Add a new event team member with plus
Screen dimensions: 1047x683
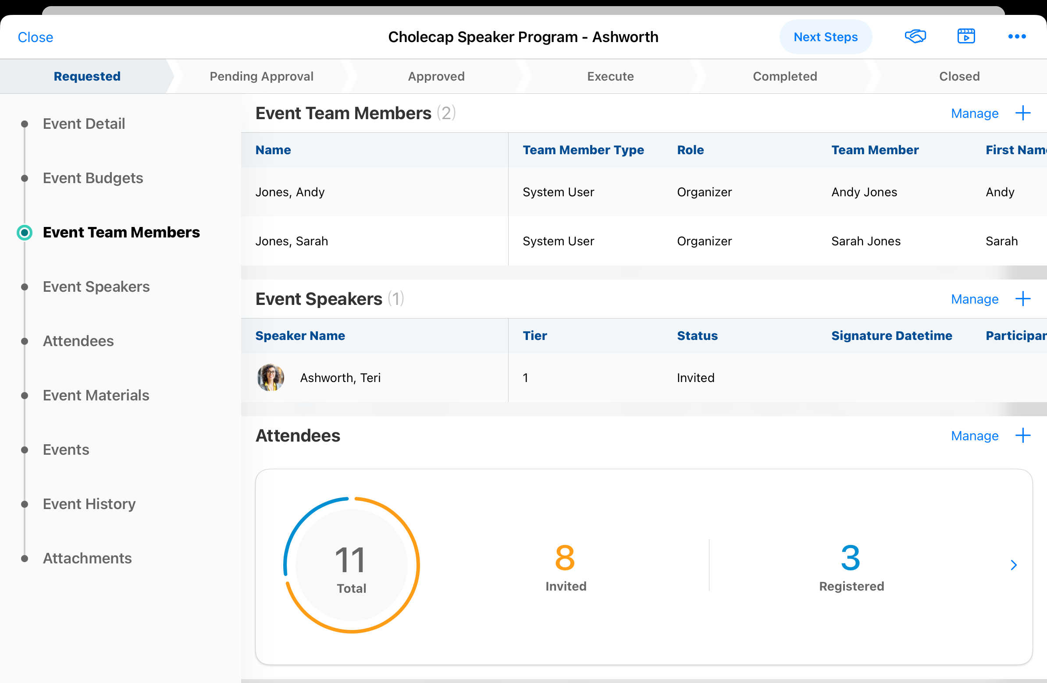click(1023, 113)
